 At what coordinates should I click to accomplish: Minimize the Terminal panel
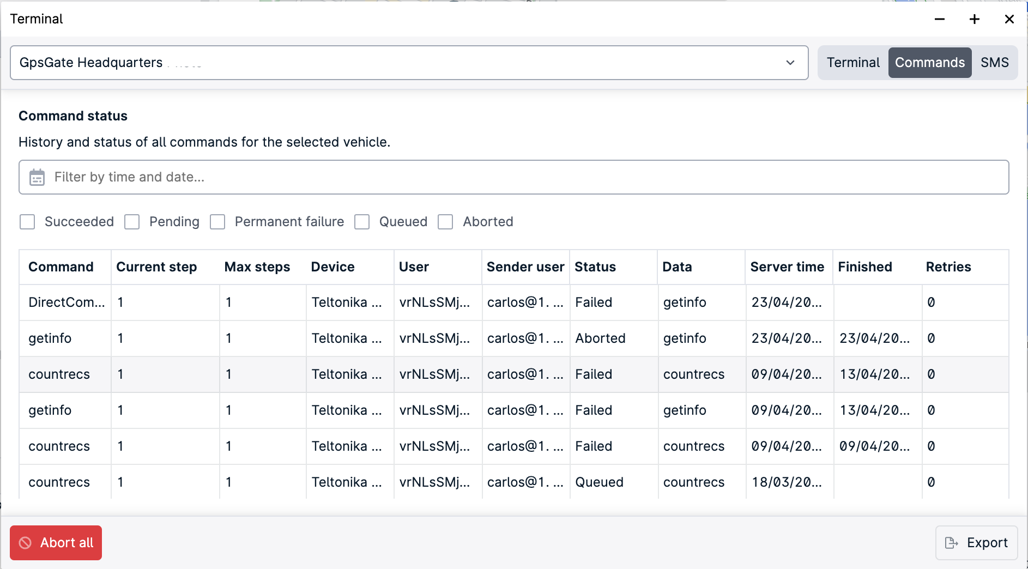pyautogui.click(x=940, y=19)
